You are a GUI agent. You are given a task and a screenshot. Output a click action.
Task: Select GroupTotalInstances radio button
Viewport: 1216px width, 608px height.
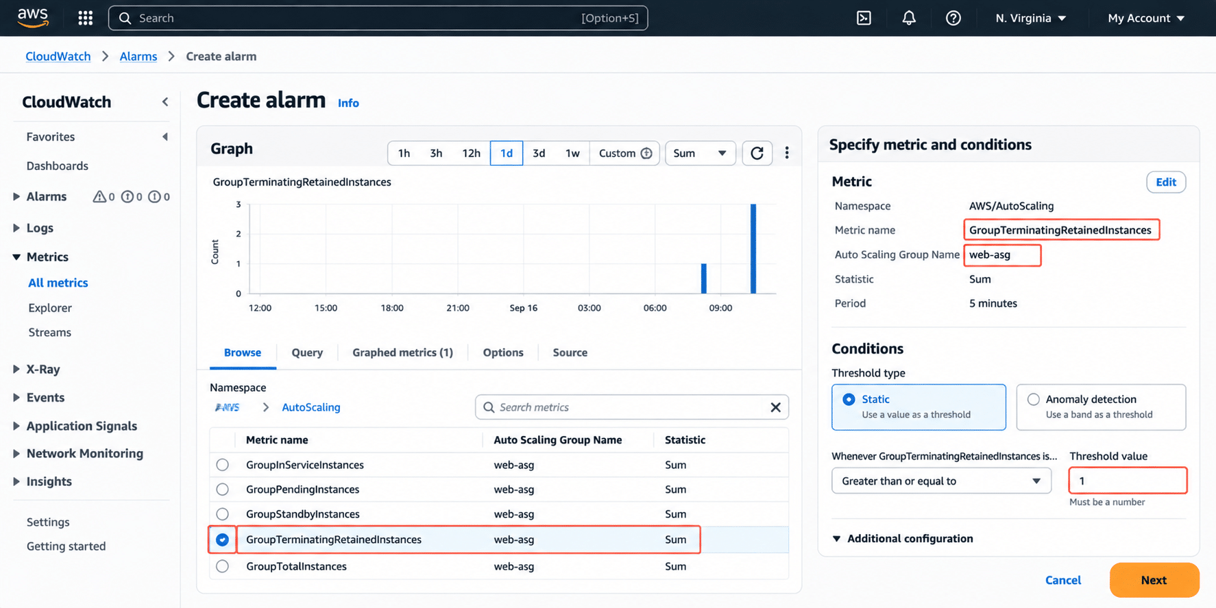(x=222, y=566)
